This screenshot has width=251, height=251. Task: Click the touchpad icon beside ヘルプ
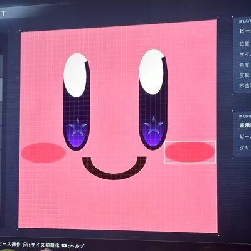(x=65, y=245)
